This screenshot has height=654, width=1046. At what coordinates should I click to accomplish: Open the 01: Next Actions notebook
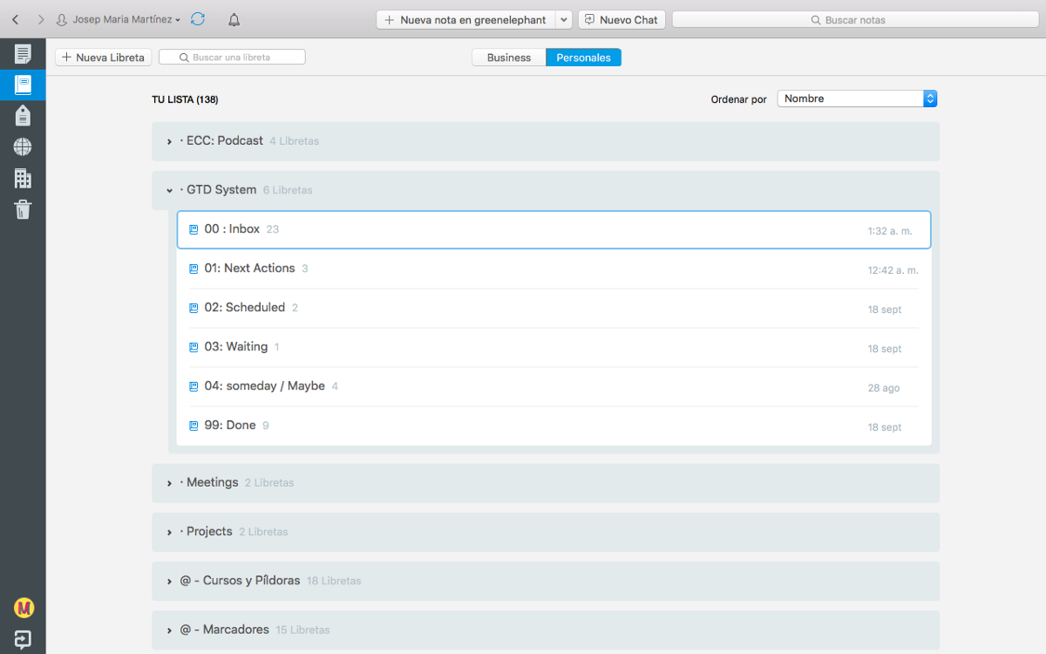point(249,269)
